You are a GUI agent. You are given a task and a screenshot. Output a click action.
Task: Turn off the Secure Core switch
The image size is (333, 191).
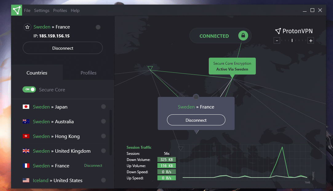[29, 89]
